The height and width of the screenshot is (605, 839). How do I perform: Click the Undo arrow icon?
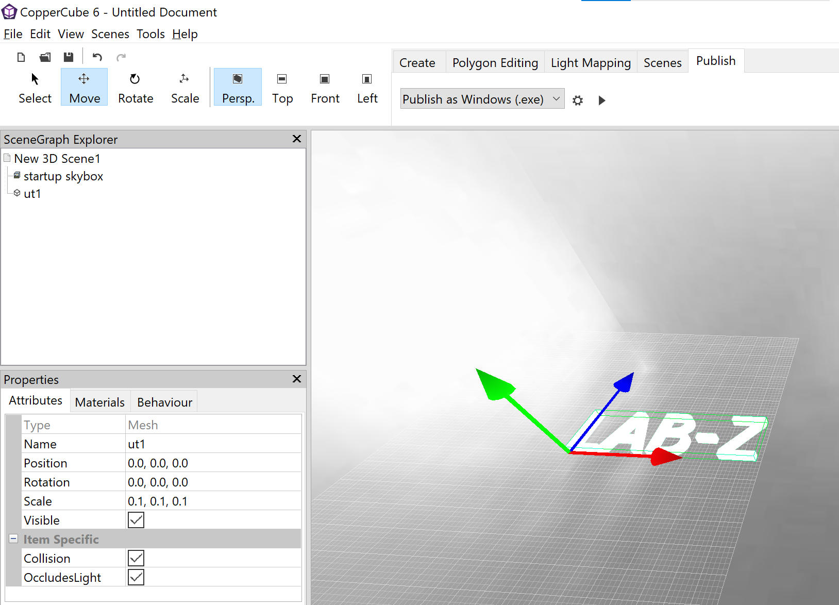97,57
